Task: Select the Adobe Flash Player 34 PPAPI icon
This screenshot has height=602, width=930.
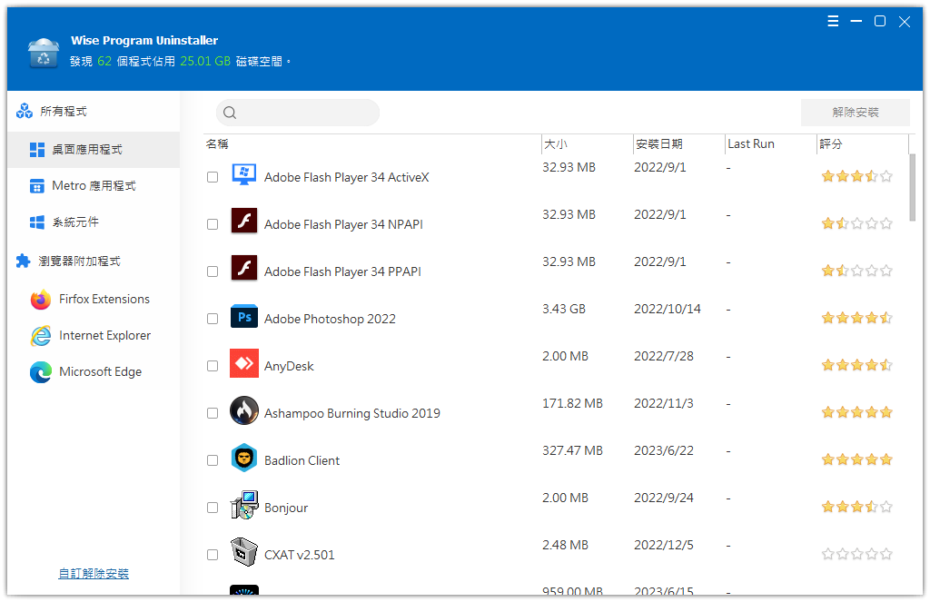Action: [243, 268]
